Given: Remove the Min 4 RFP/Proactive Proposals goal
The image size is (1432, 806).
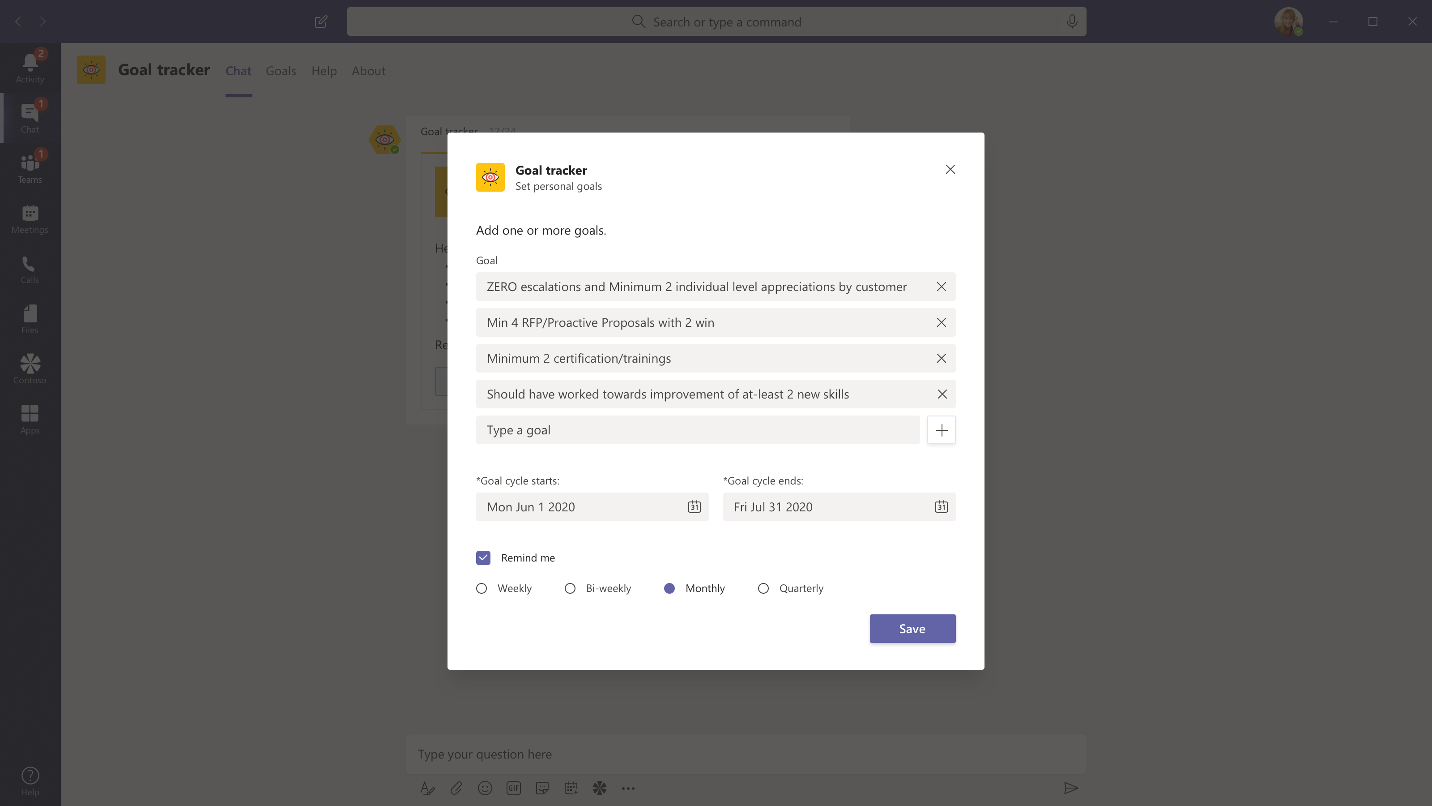Looking at the screenshot, I should [941, 322].
